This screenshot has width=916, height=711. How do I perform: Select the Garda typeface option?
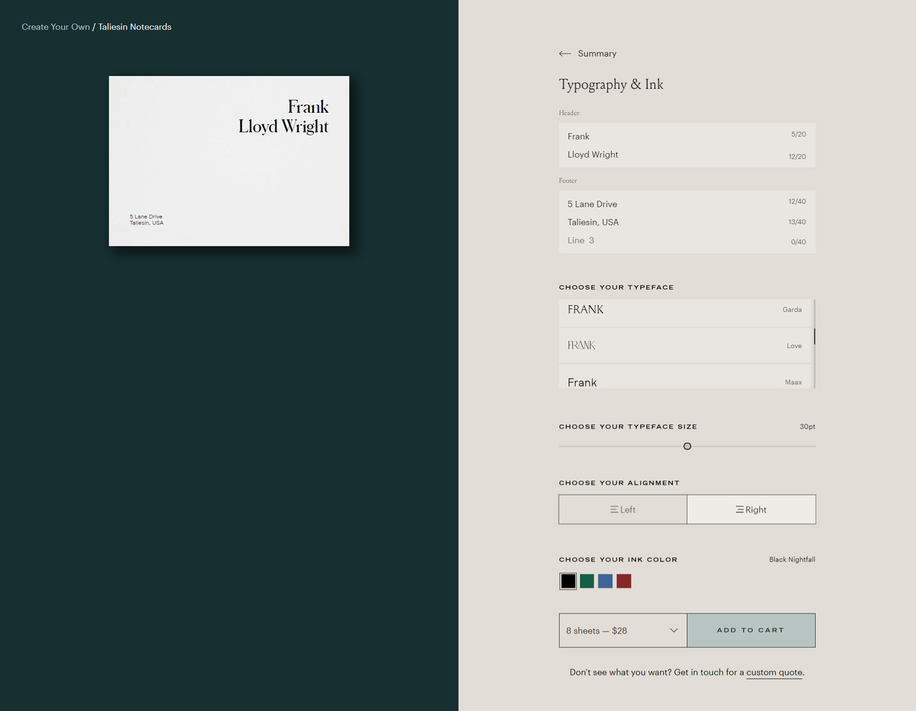(x=685, y=312)
